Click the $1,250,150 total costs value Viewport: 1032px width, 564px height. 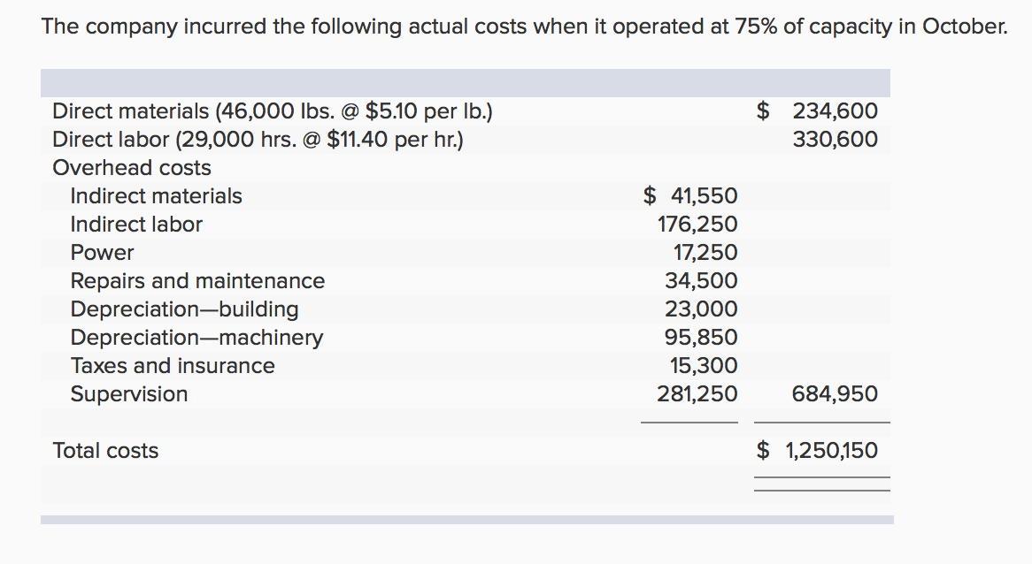[x=819, y=451]
